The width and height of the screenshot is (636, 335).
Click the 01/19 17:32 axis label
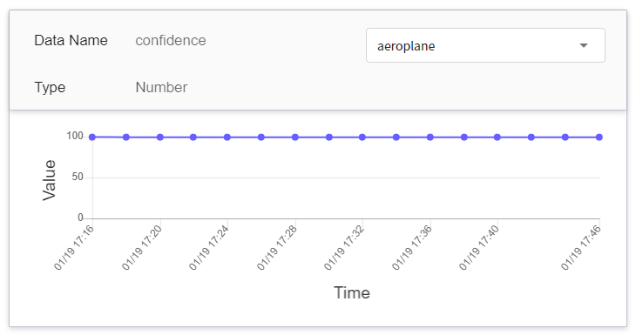coord(344,247)
